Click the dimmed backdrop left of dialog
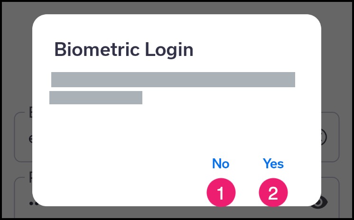The width and height of the screenshot is (354, 220). [17, 68]
